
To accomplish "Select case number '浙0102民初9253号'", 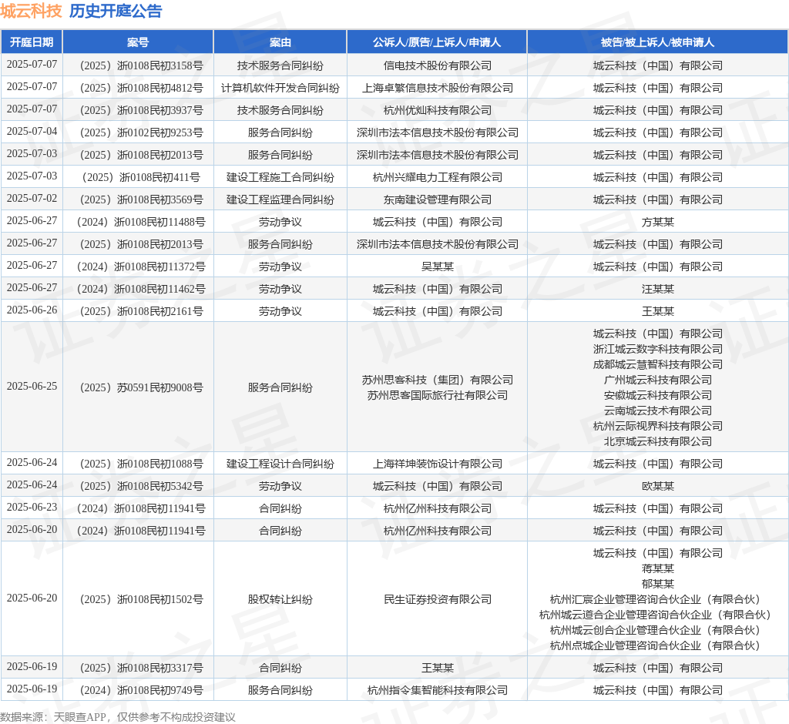I will (160, 132).
